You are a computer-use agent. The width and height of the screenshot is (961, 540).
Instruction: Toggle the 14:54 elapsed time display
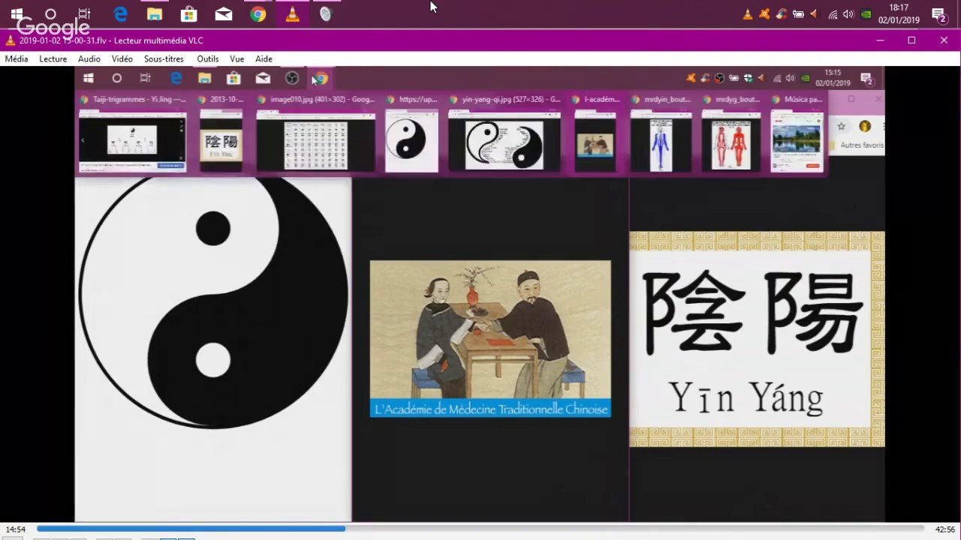click(x=16, y=529)
